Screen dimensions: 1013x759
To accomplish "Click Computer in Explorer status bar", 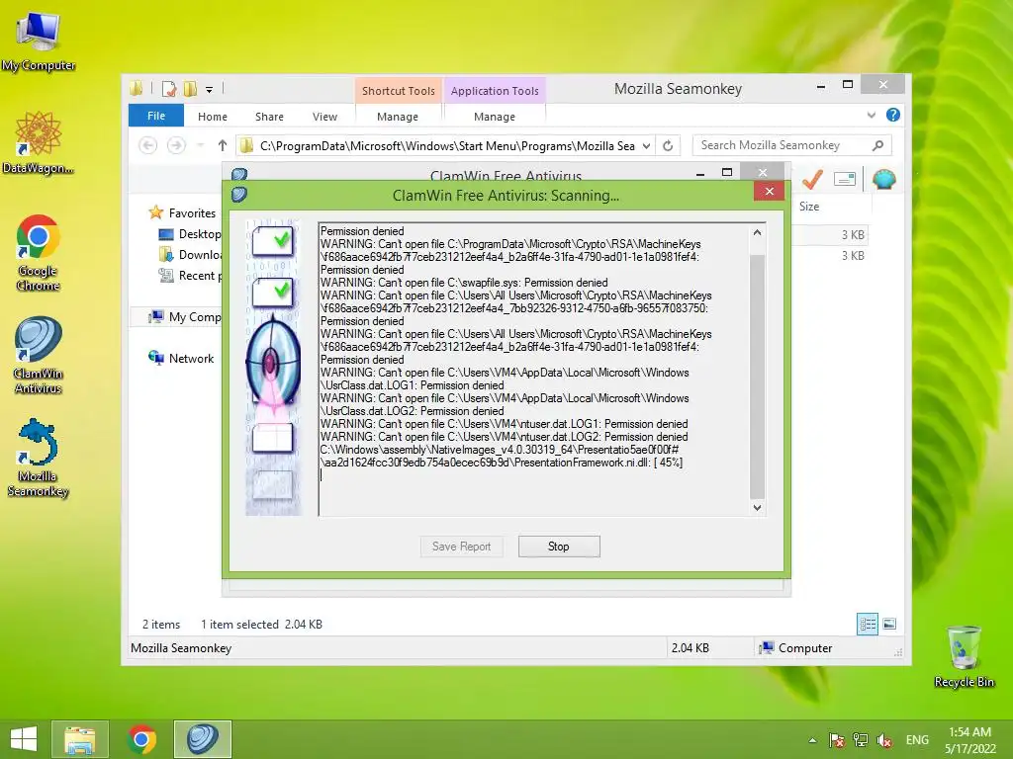I will [796, 648].
